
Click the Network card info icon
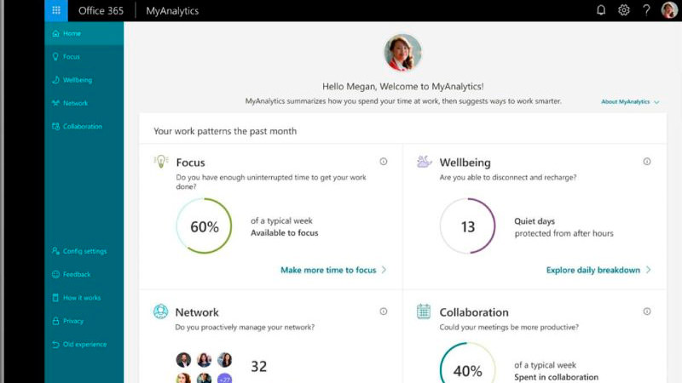(x=384, y=312)
